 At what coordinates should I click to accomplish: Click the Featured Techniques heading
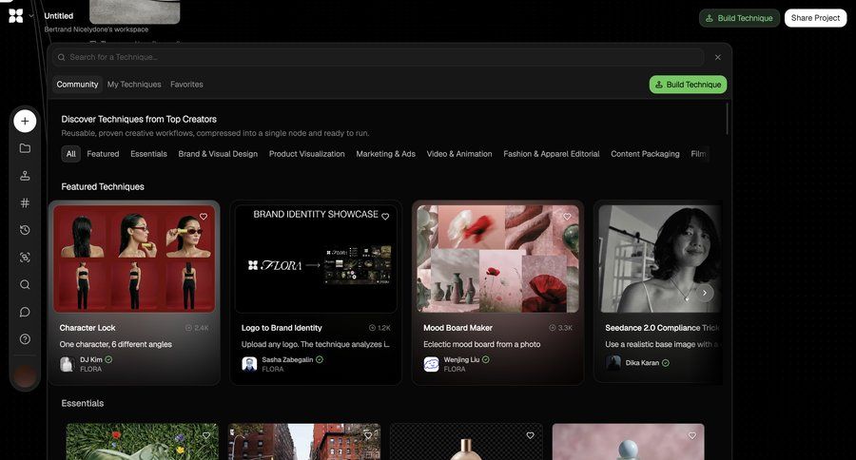(x=103, y=186)
